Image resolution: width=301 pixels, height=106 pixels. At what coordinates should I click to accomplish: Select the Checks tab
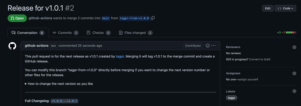pyautogui.click(x=98, y=33)
